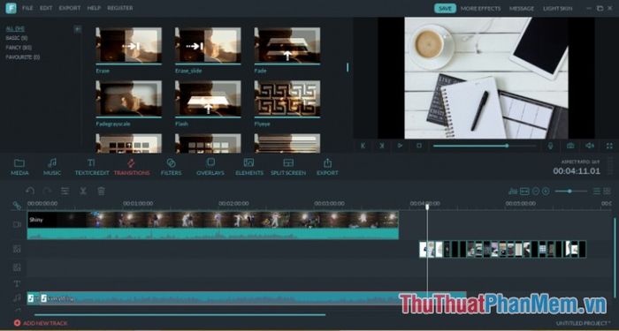
Task: Click the scissors cut tool
Action: pyautogui.click(x=83, y=192)
